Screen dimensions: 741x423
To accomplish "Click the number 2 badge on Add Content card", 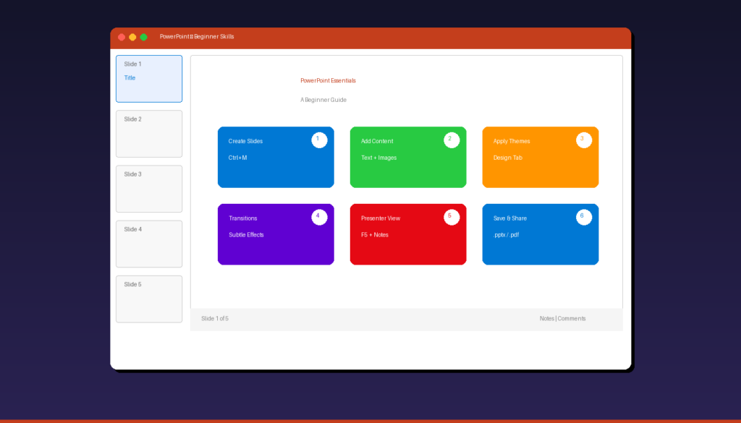I will [x=452, y=140].
